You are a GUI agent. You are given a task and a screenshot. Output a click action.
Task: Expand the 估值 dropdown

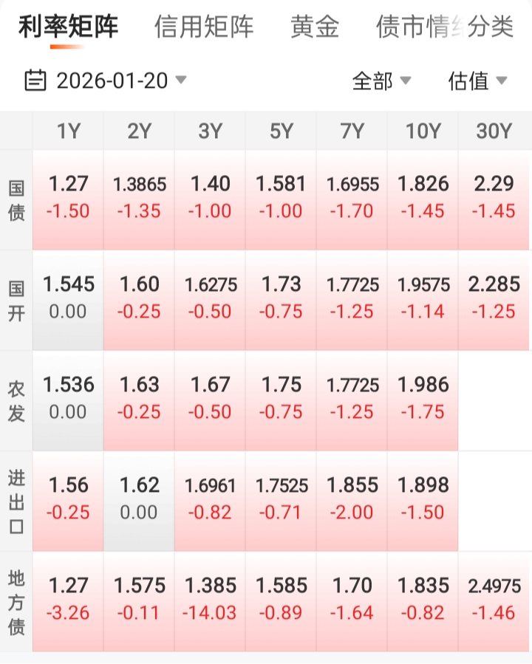477,81
